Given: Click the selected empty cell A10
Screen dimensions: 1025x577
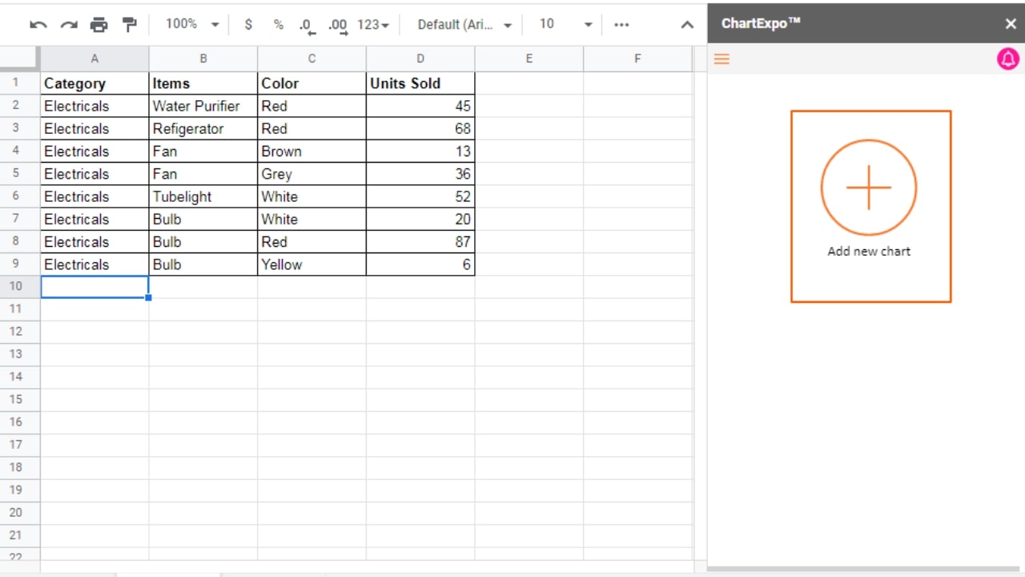Looking at the screenshot, I should 94,287.
